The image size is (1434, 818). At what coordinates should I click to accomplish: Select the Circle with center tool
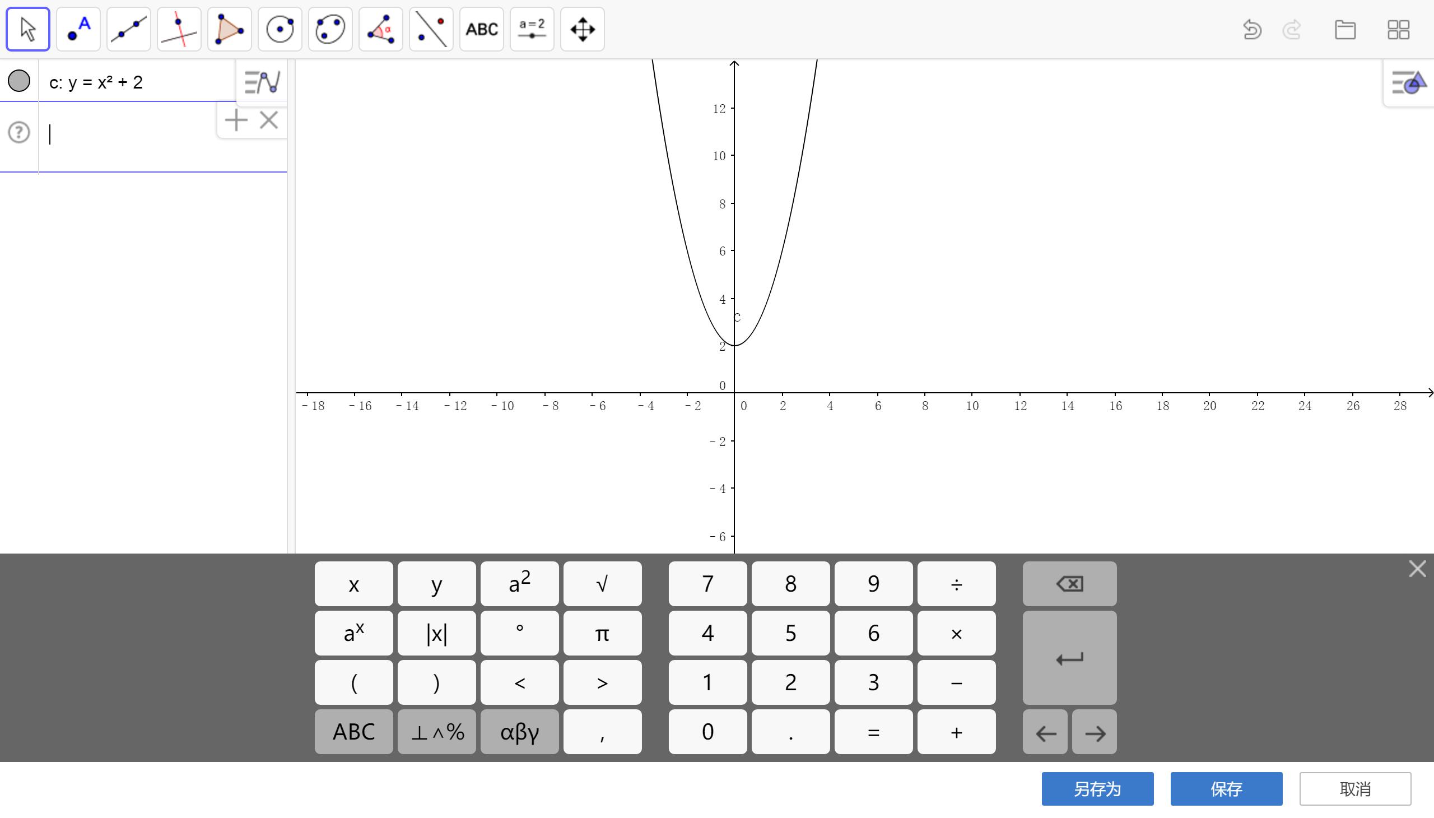tap(280, 29)
